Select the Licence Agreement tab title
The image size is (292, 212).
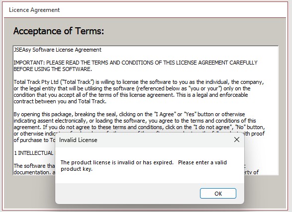[x=34, y=9]
